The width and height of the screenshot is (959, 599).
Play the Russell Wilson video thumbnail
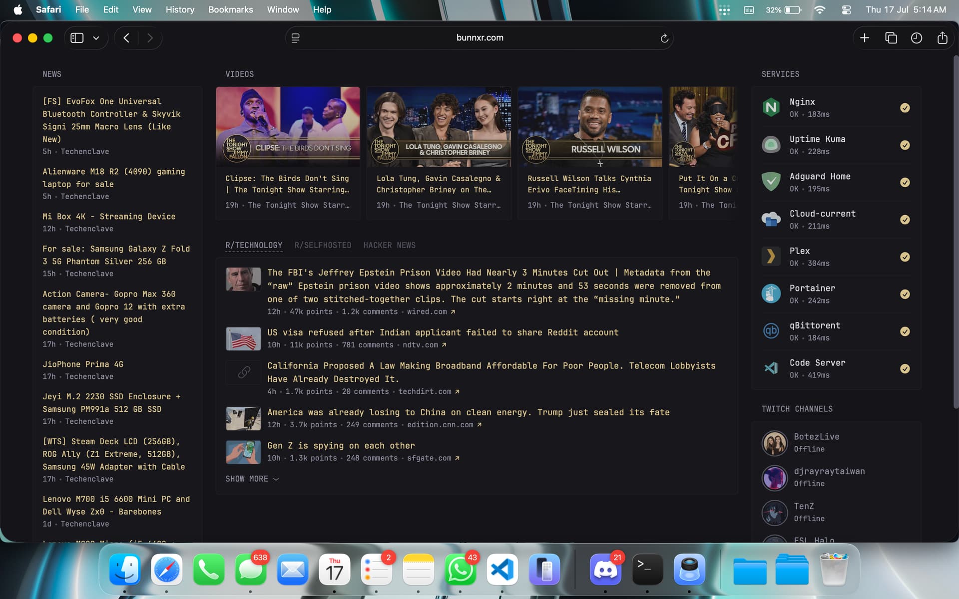pos(590,127)
